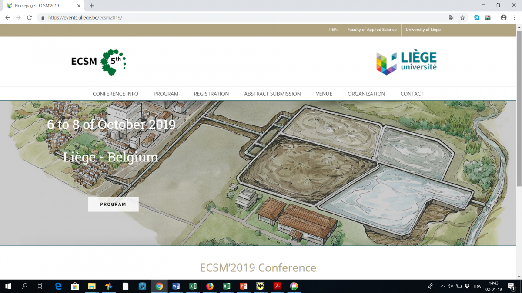
Task: Open the CONFERENCE INFO menu
Action: tap(115, 94)
